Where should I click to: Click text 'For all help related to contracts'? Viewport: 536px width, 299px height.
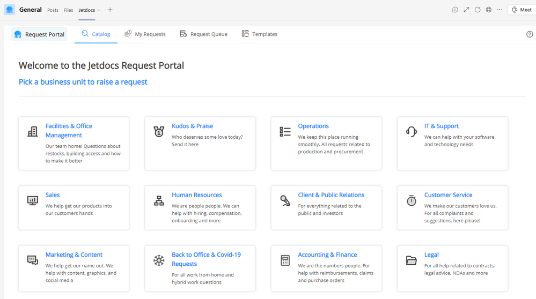[x=459, y=266]
